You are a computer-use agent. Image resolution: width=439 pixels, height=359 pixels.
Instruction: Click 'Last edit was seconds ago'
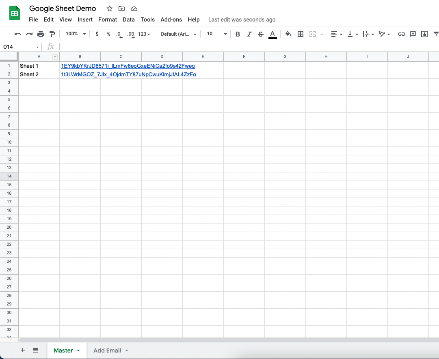[242, 19]
